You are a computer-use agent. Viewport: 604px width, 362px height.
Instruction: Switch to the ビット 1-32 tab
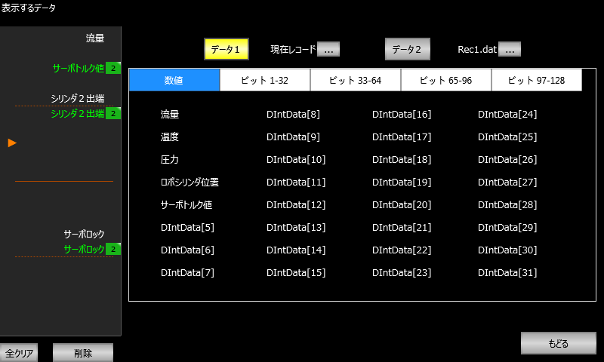pyautogui.click(x=265, y=80)
